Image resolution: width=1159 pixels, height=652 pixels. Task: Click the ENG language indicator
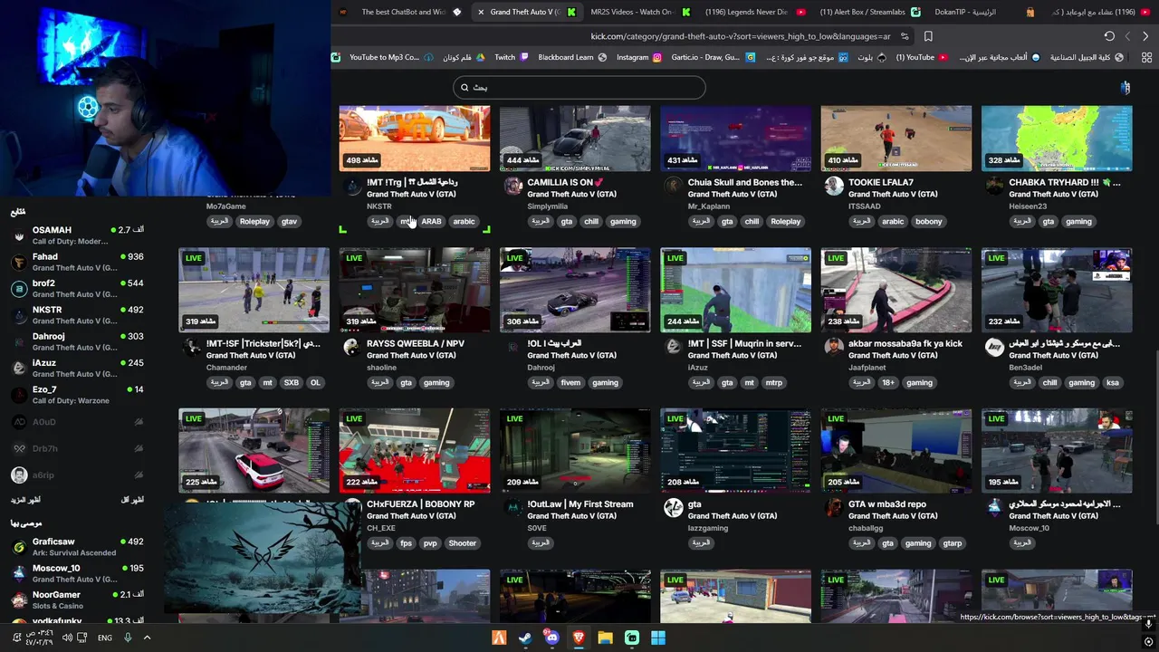[105, 638]
